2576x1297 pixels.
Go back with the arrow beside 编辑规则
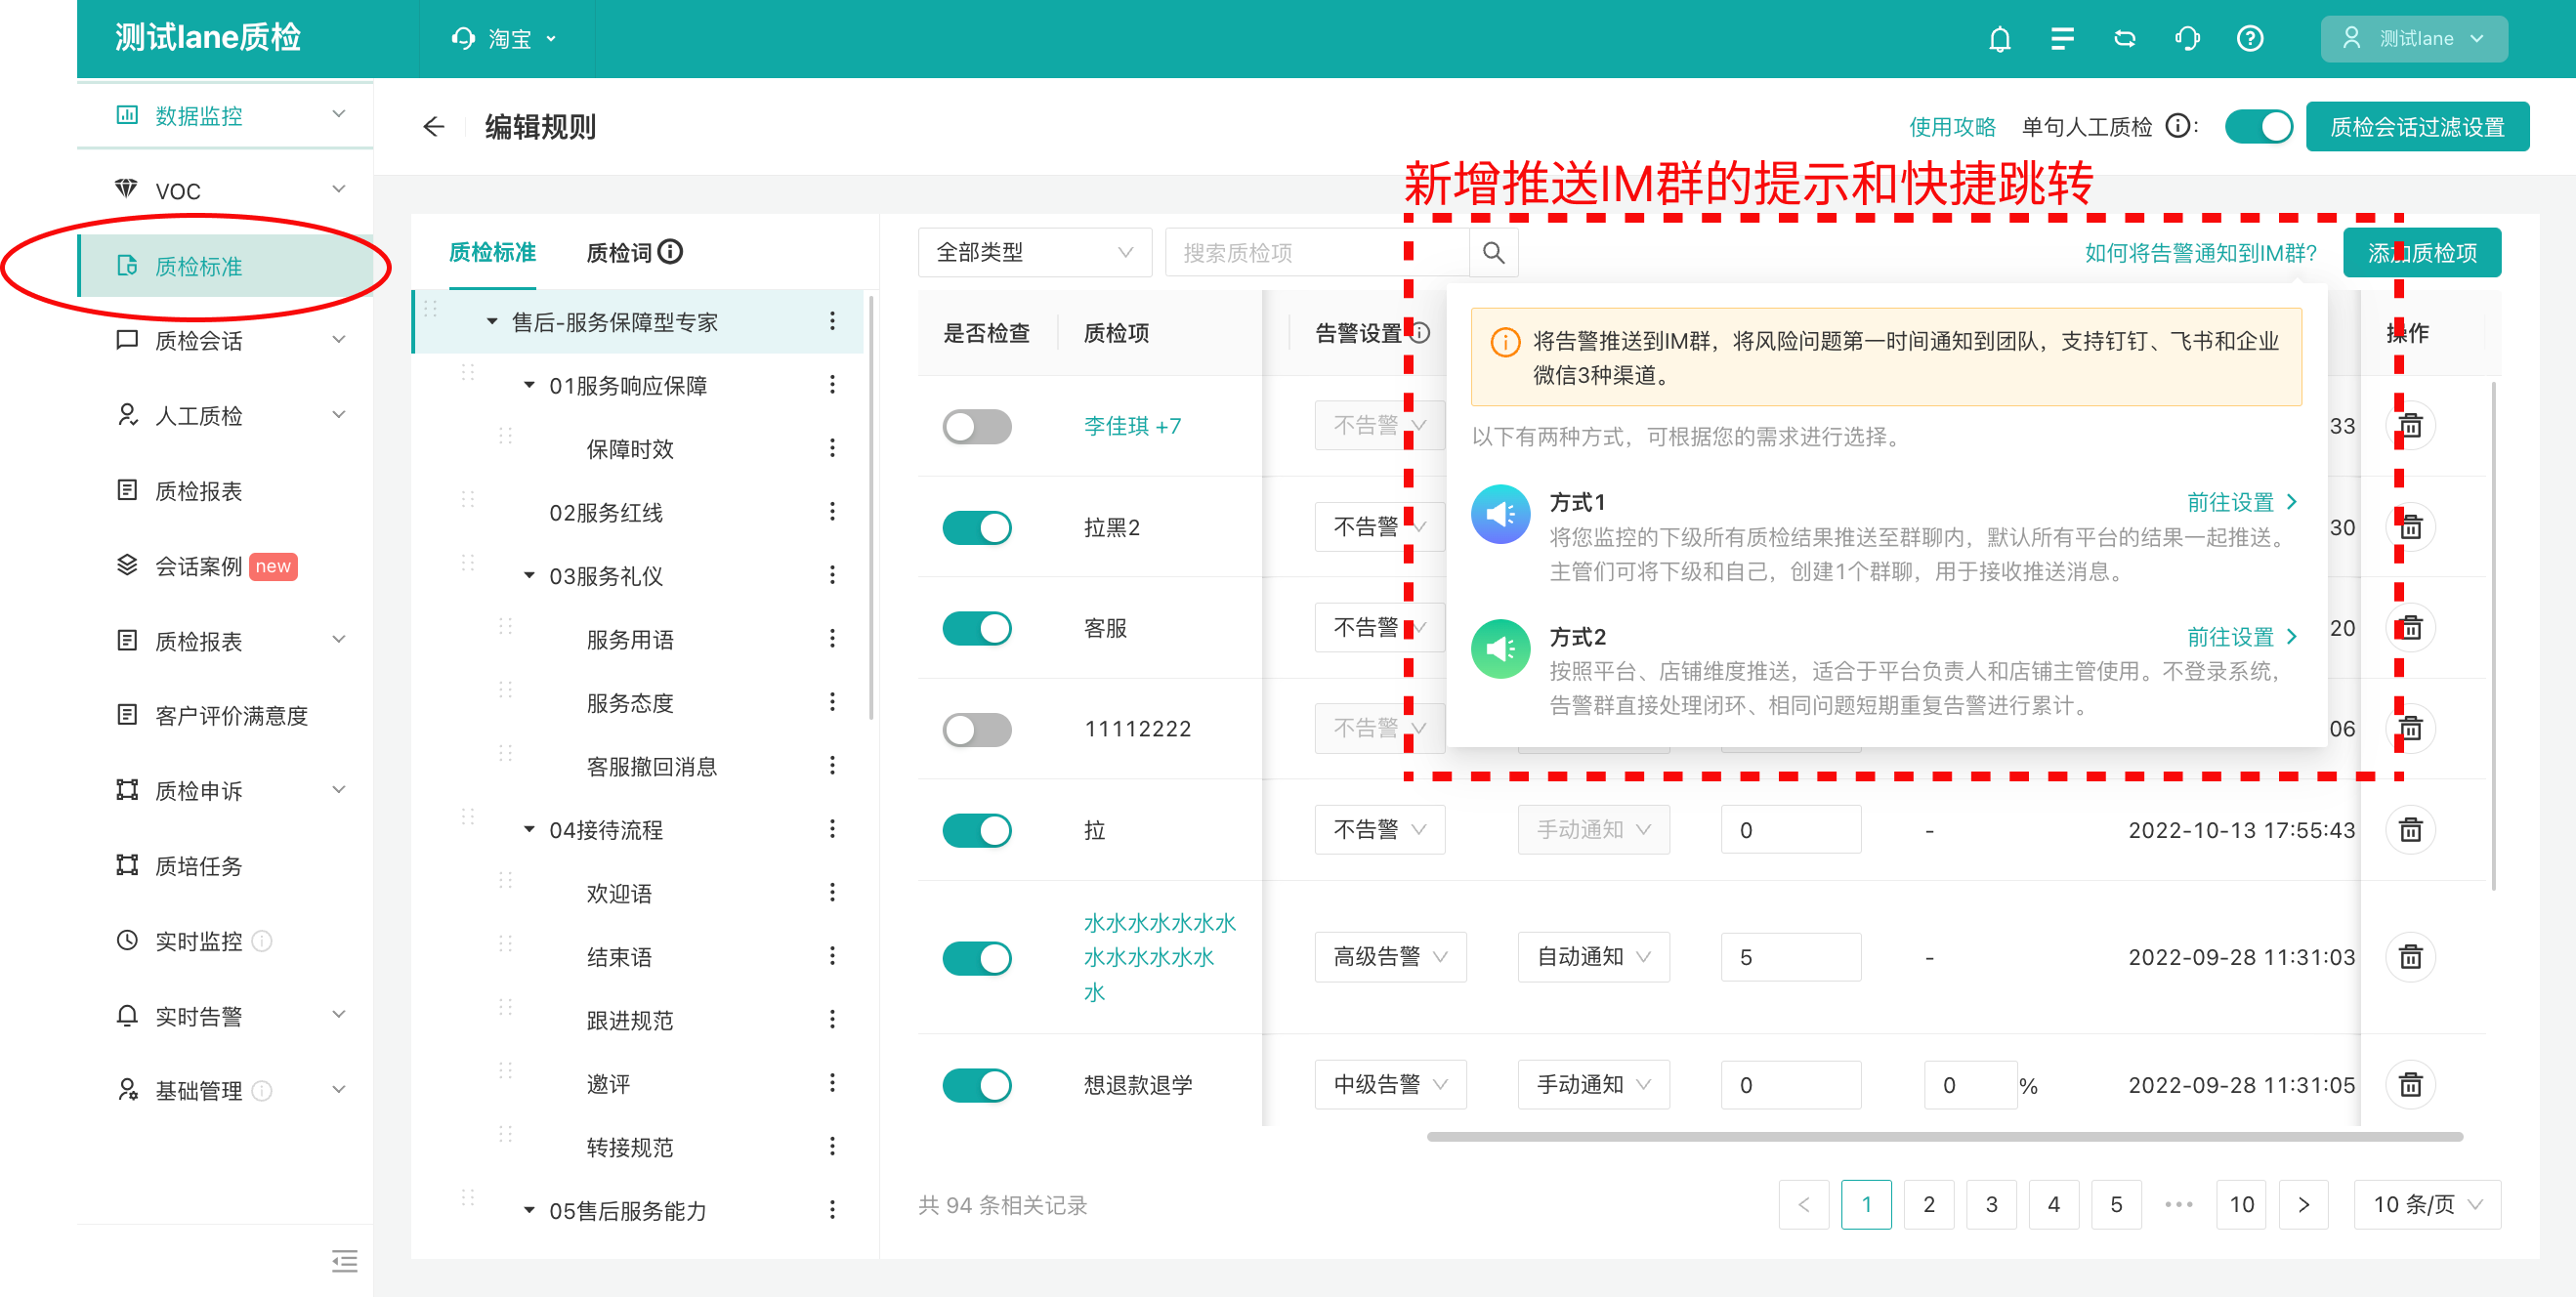click(433, 127)
